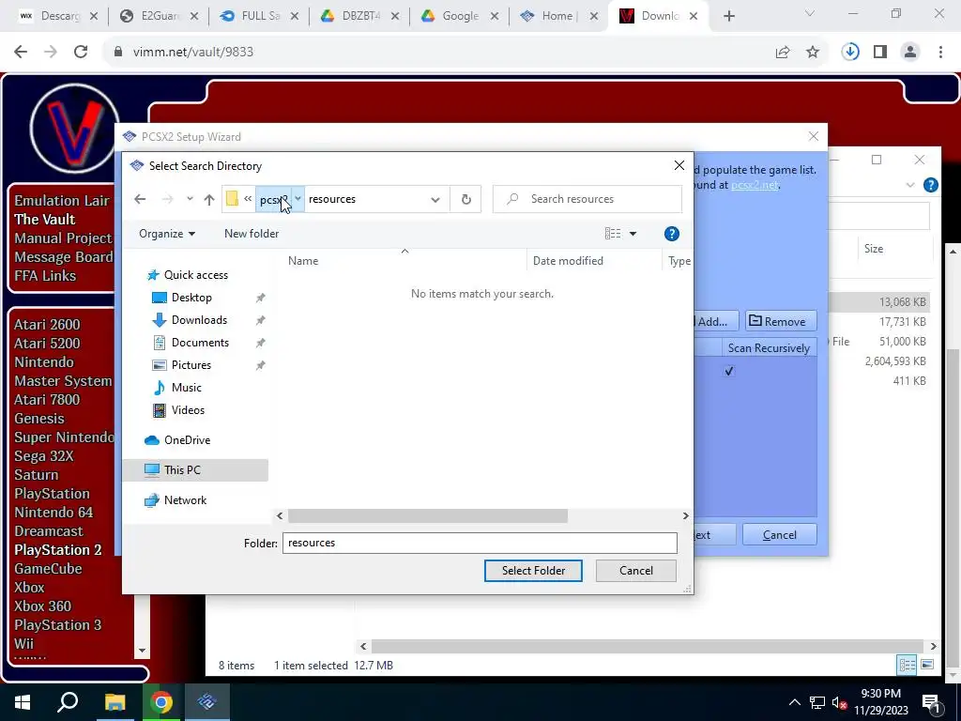Viewport: 961px width, 721px height.
Task: Show hidden system tray icons
Action: coord(794,702)
